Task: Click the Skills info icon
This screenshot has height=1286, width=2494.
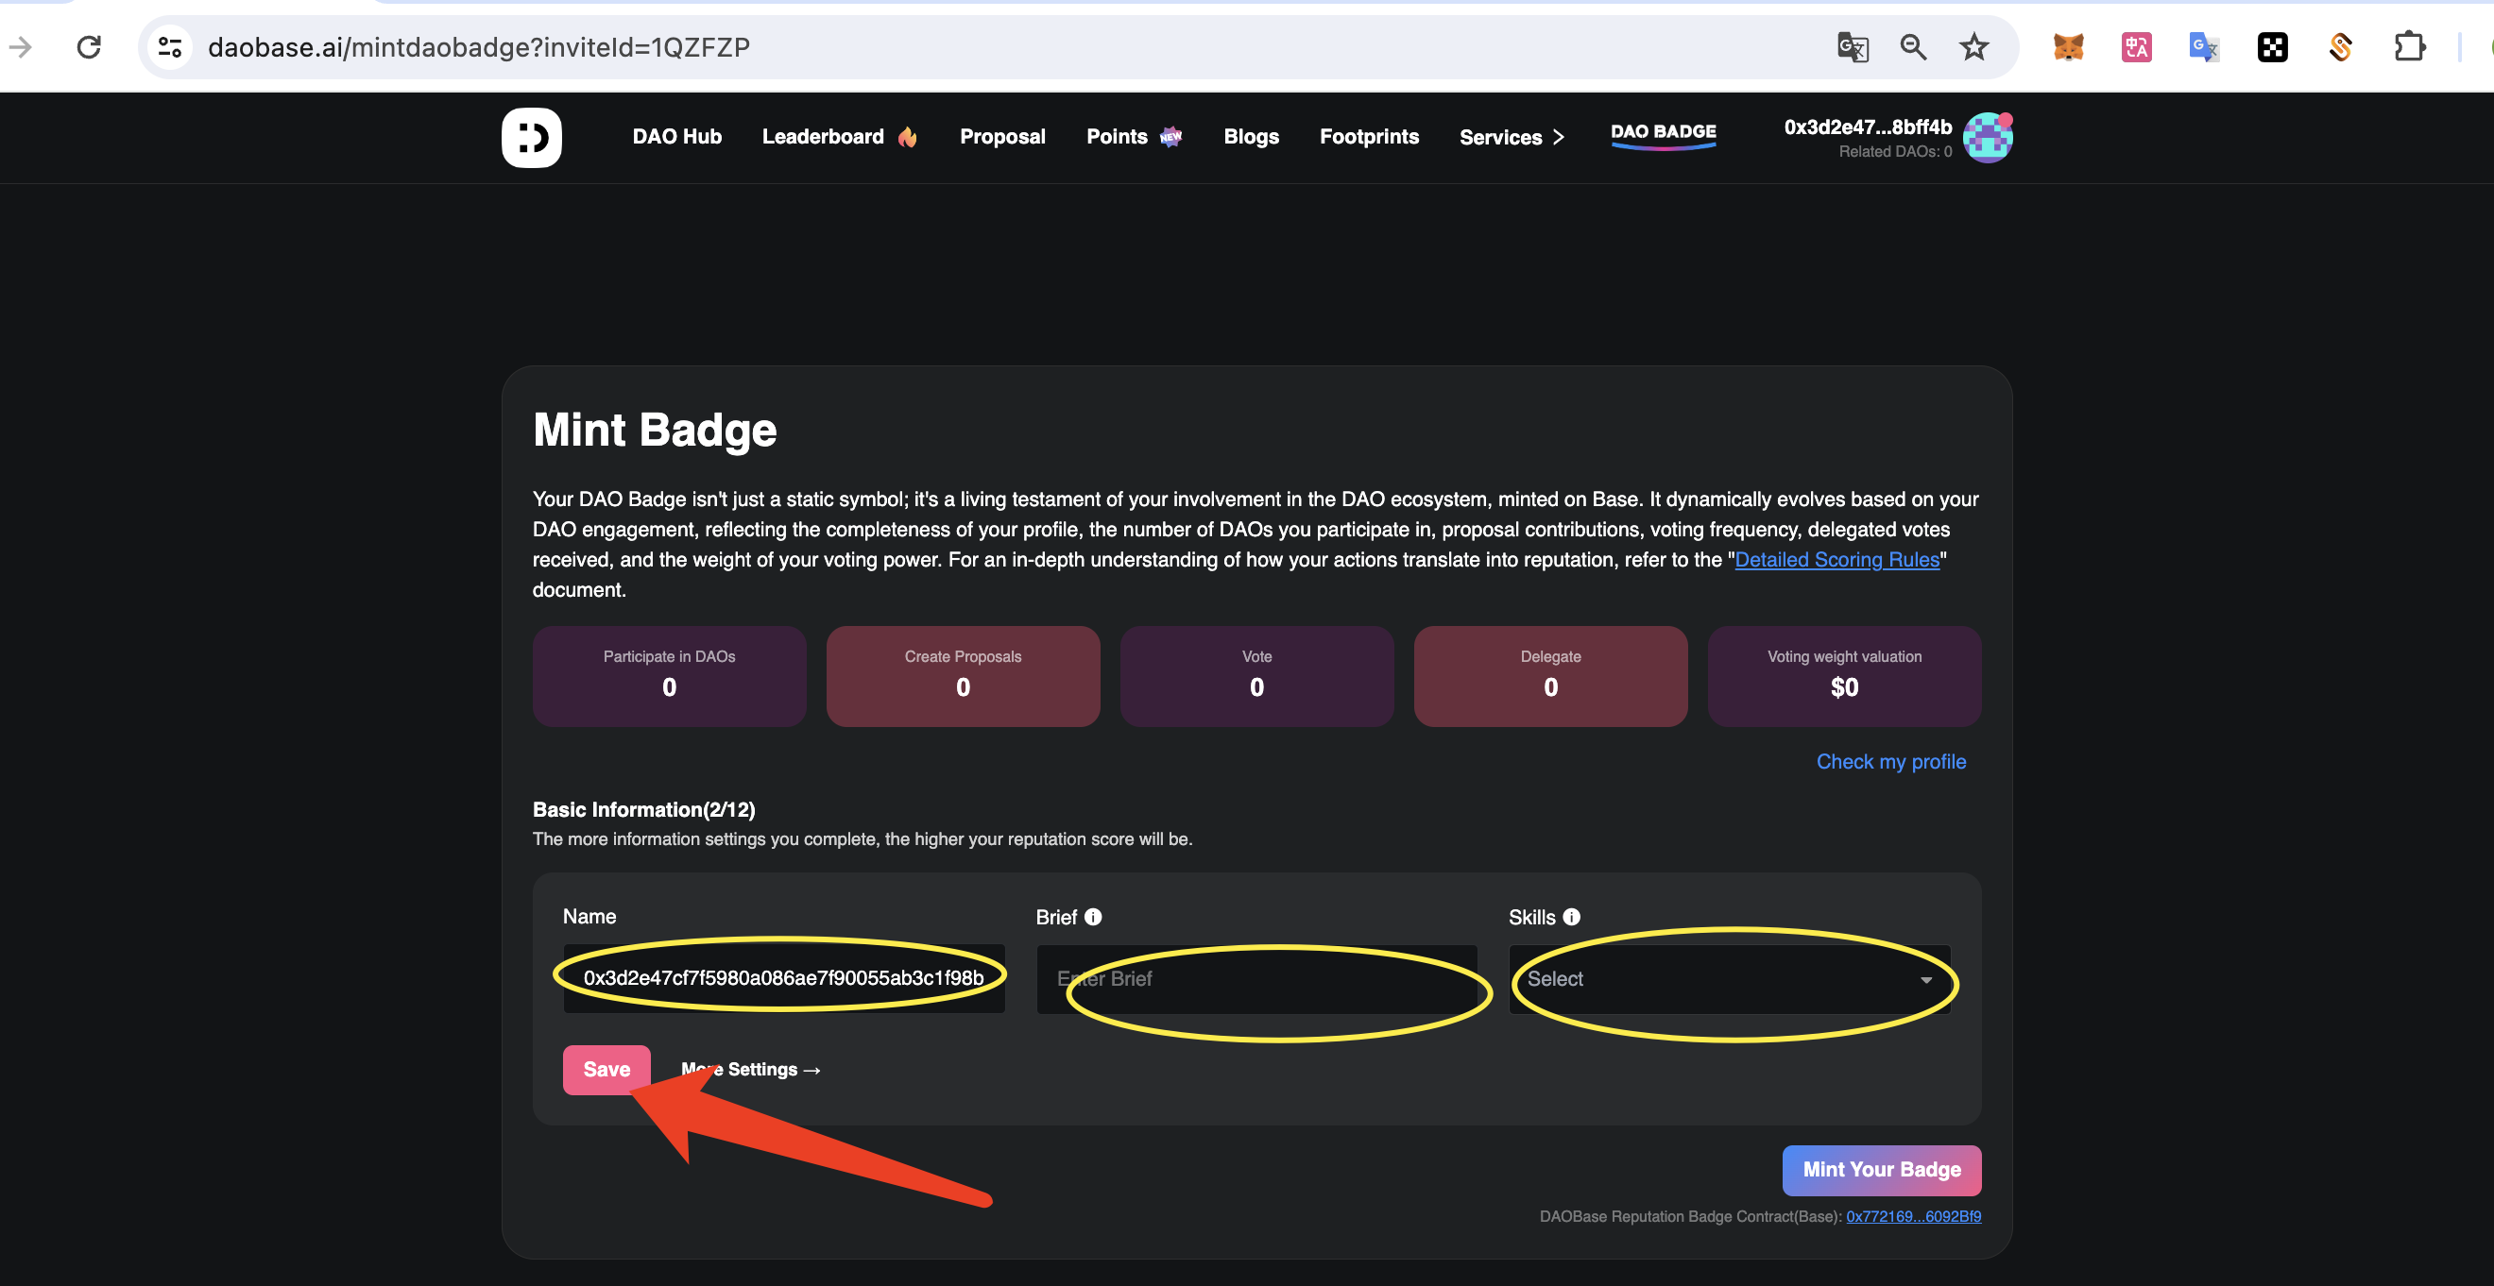Action: pyautogui.click(x=1571, y=917)
